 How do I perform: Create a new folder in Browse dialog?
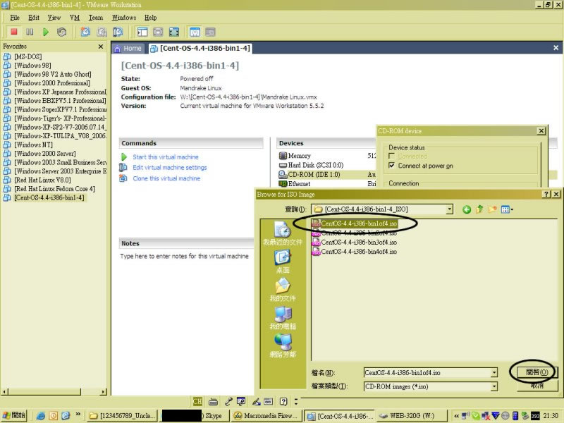492,209
